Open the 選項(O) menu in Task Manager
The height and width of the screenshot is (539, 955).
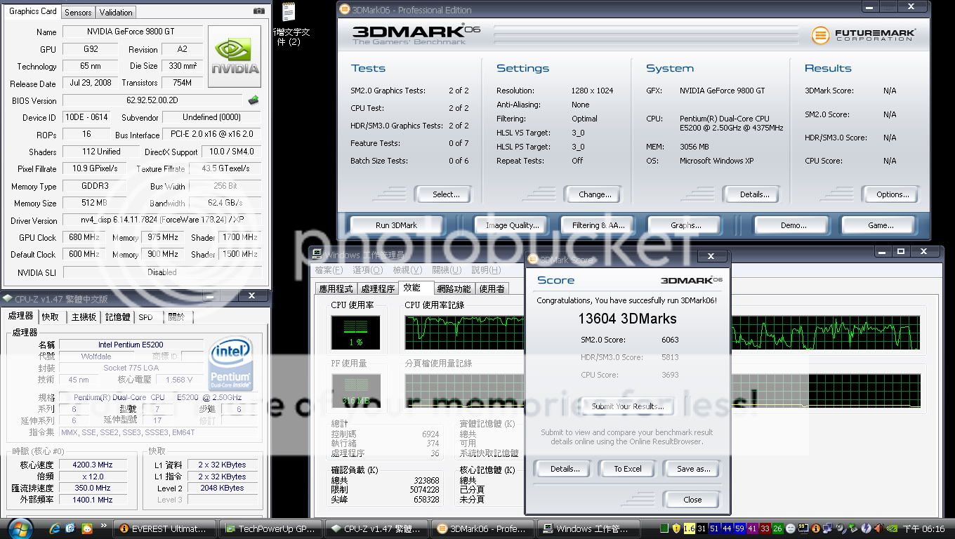pos(368,270)
